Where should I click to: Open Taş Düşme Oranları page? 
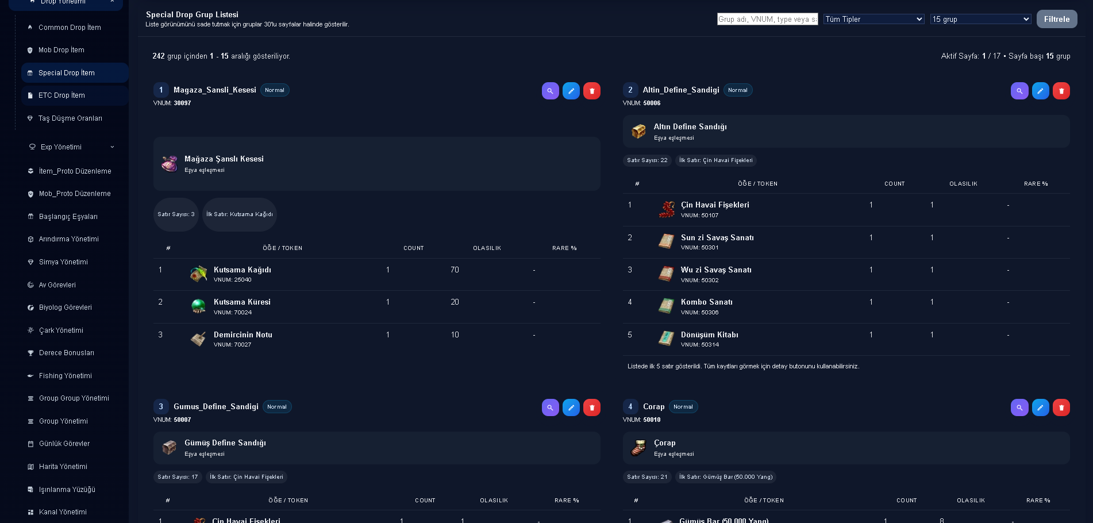[75, 118]
